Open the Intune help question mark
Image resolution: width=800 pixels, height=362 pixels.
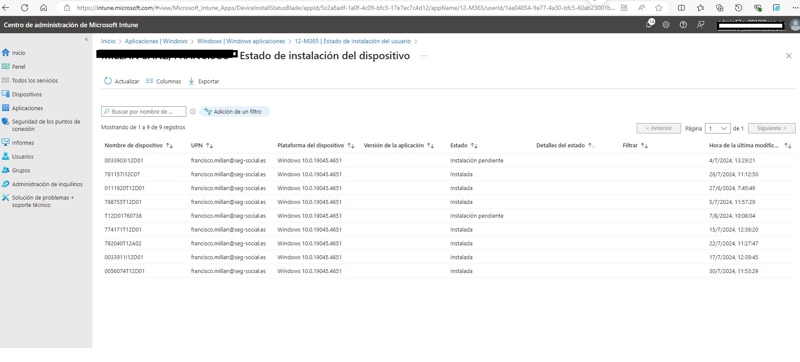pos(683,25)
